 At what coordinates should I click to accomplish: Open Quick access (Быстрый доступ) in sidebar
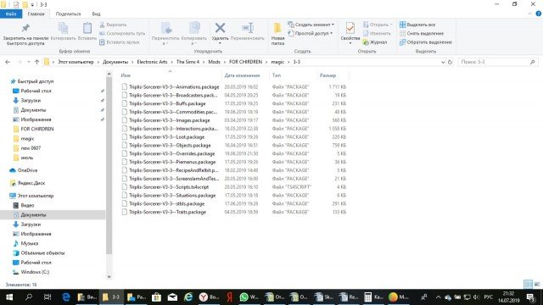[36, 81]
